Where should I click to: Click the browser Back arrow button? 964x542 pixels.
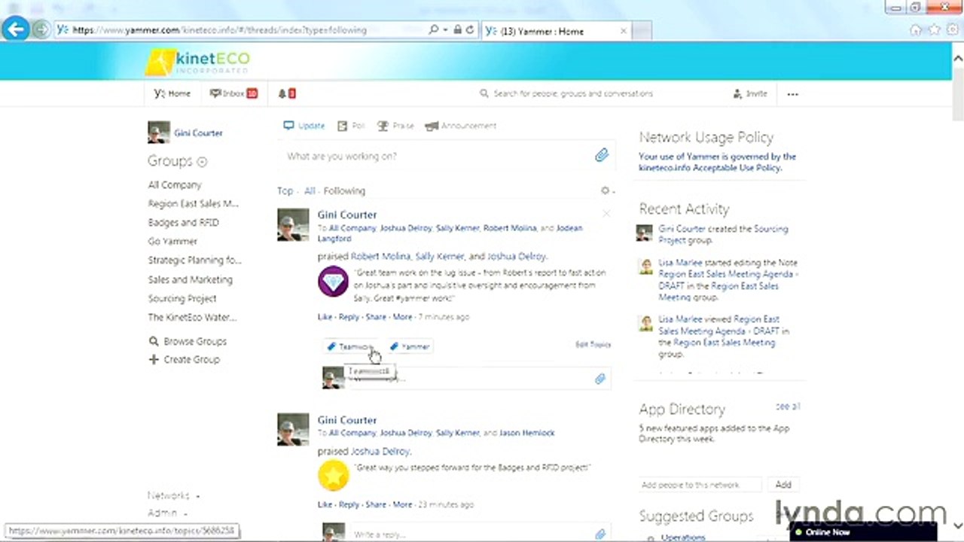click(x=15, y=29)
